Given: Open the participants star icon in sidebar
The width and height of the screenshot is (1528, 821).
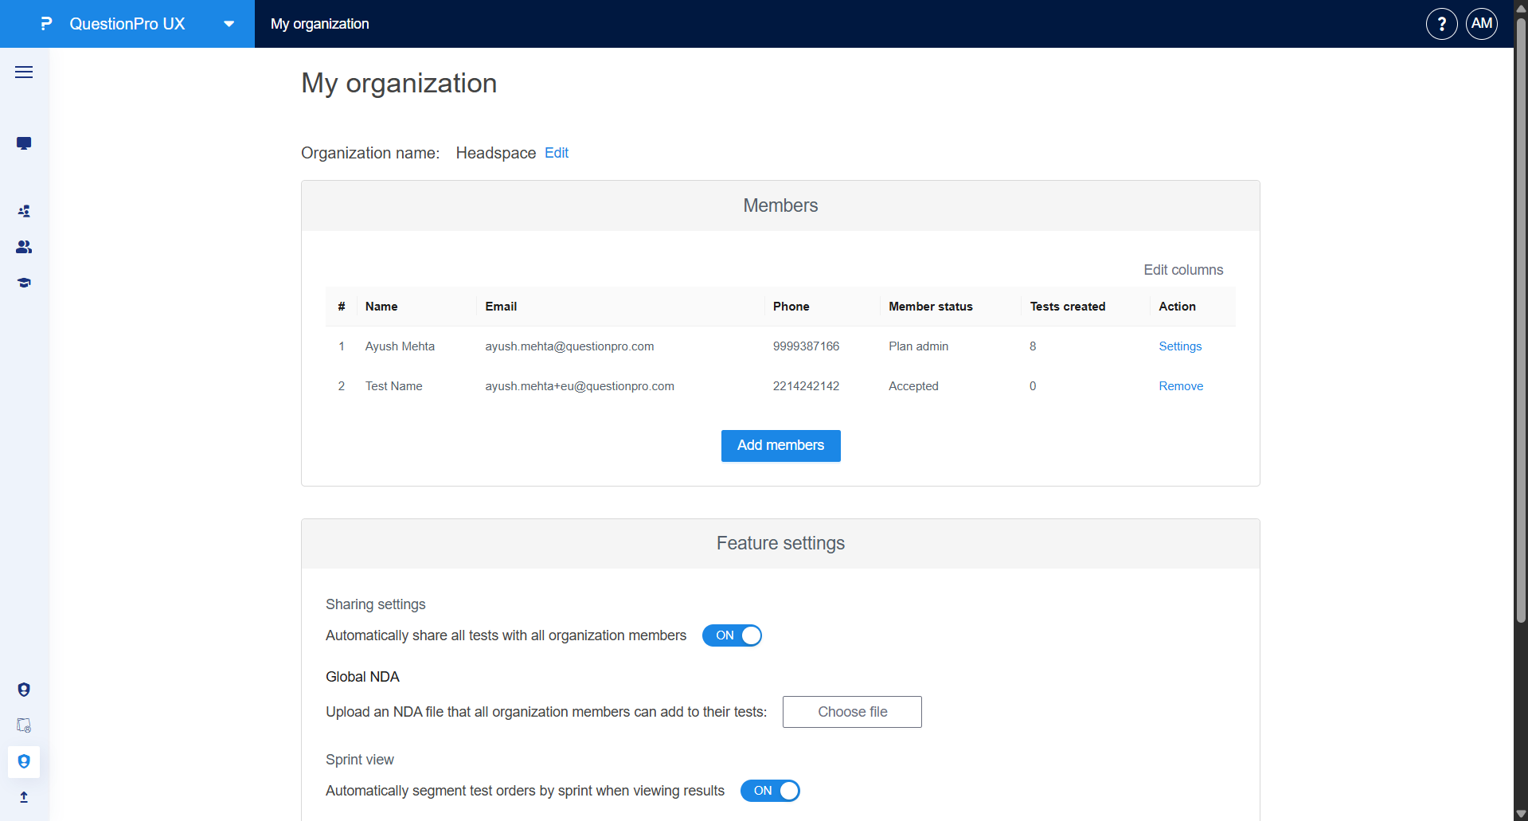Looking at the screenshot, I should [24, 211].
